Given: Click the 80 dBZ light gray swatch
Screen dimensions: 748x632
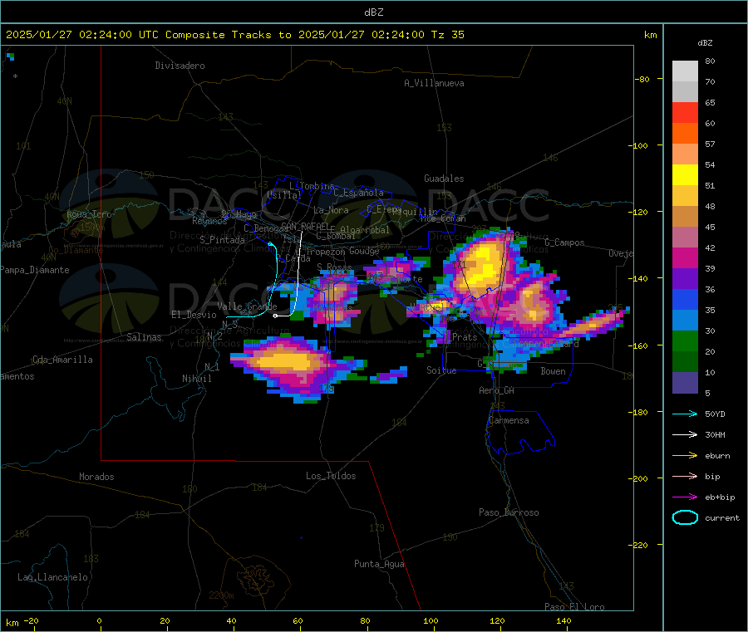Looking at the screenshot, I should point(685,71).
